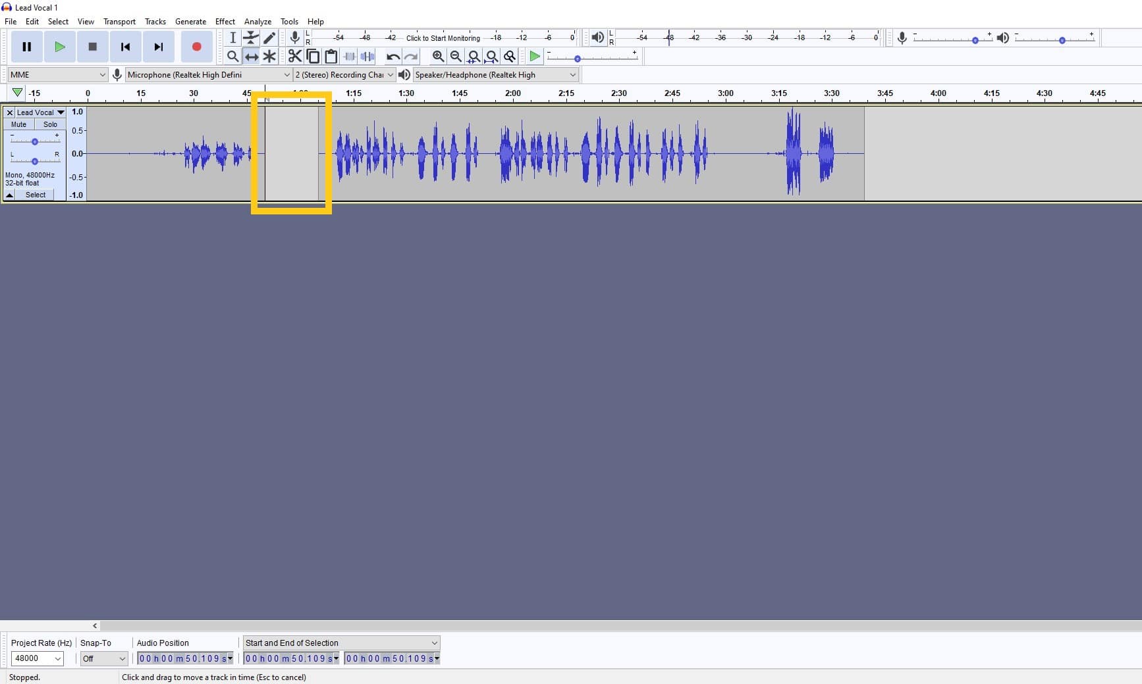Mute the Lead Vocal track

pyautogui.click(x=18, y=124)
